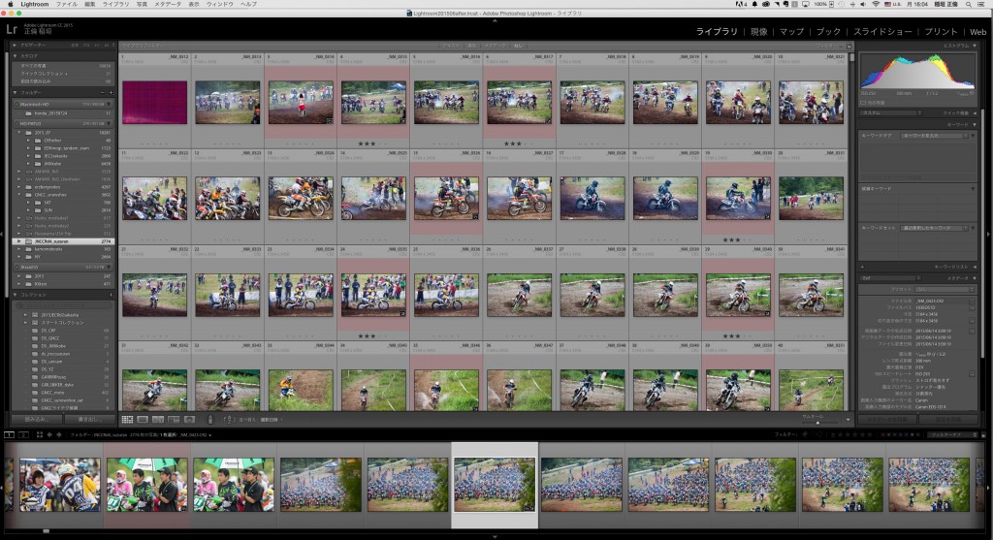Add collection with plus icon in コレクション
The height and width of the screenshot is (540, 993).
coord(111,295)
